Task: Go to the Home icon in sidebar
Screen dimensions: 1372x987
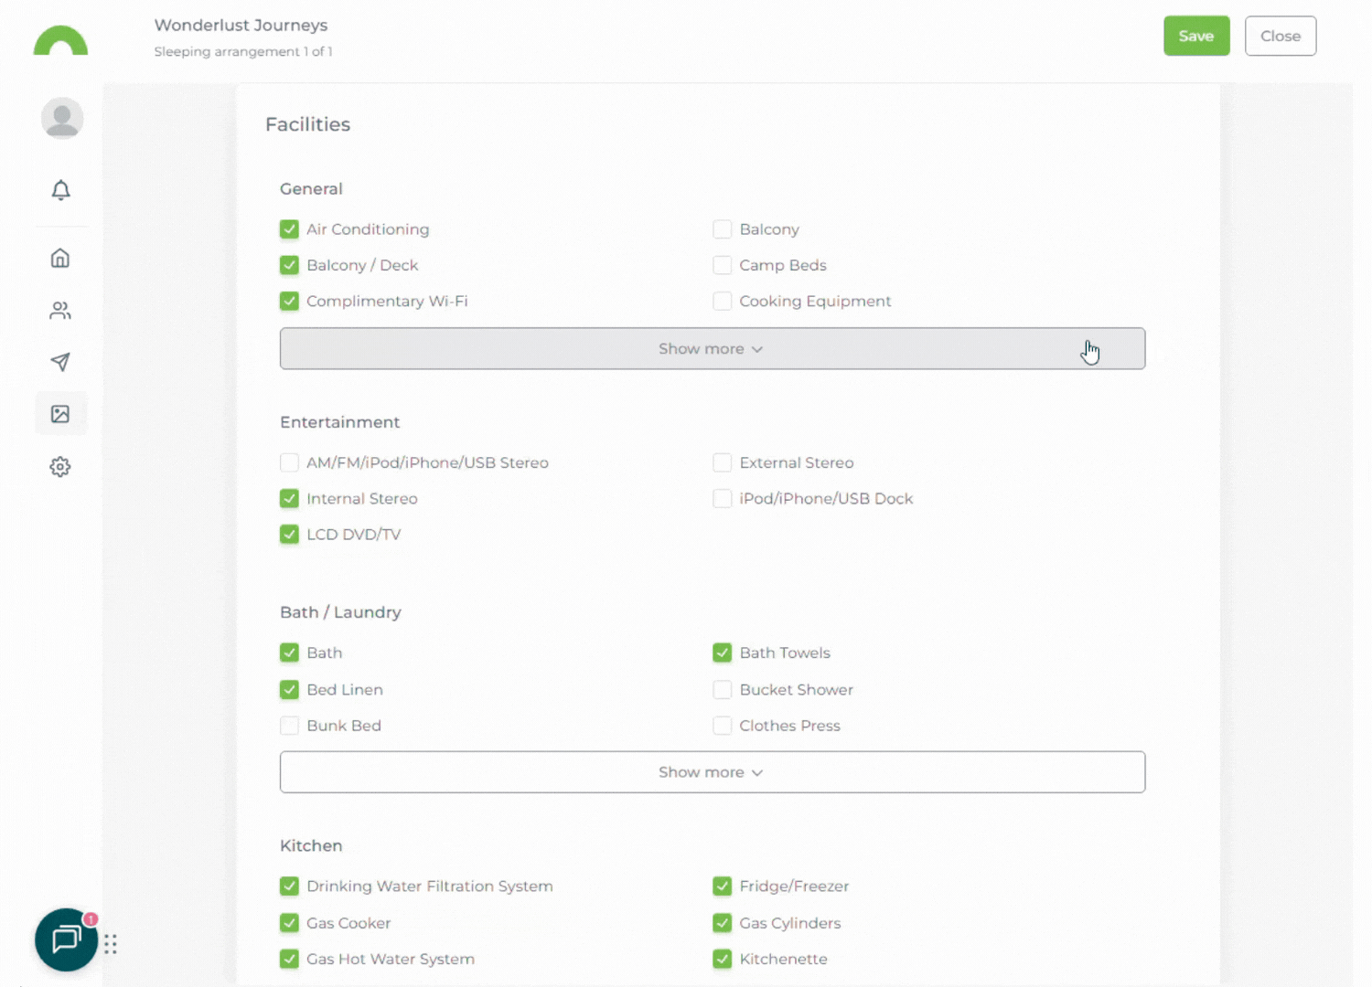Action: tap(60, 259)
